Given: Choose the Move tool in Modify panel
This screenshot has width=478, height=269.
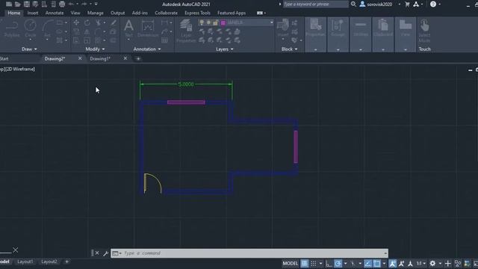Looking at the screenshot, I should click(x=76, y=22).
